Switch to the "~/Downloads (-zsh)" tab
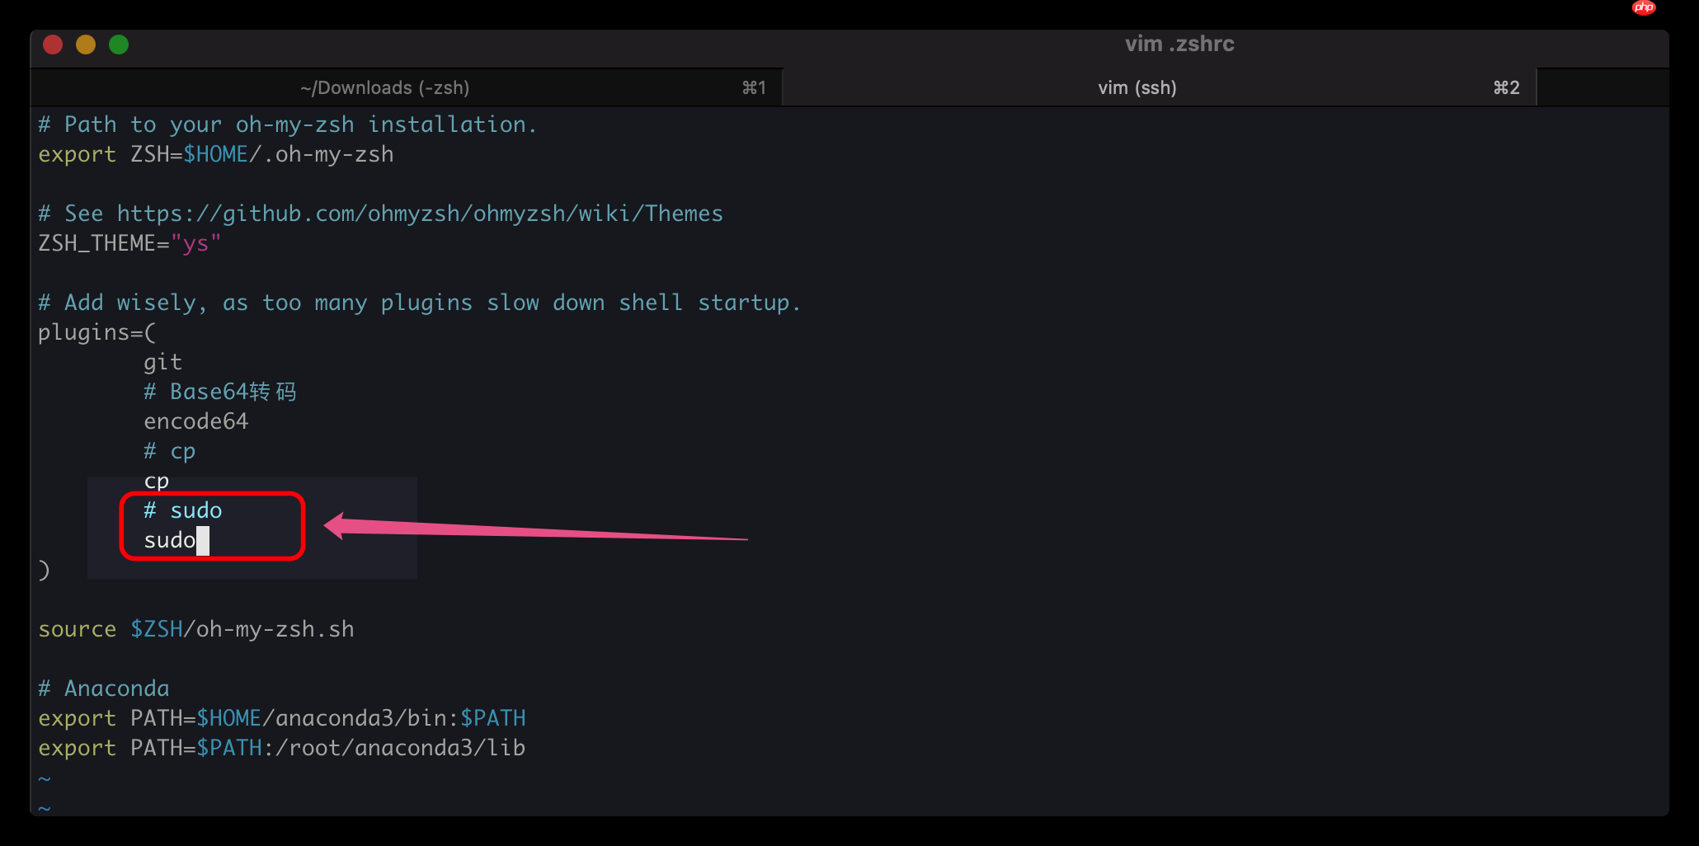 point(384,87)
